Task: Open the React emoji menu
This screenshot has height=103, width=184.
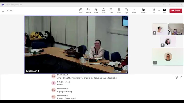Action: click(x=103, y=11)
